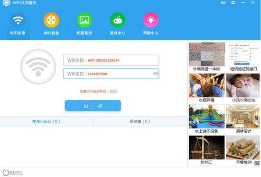
Task: Open the 炒外汇 scales ad thumbnail
Action: (x=207, y=148)
